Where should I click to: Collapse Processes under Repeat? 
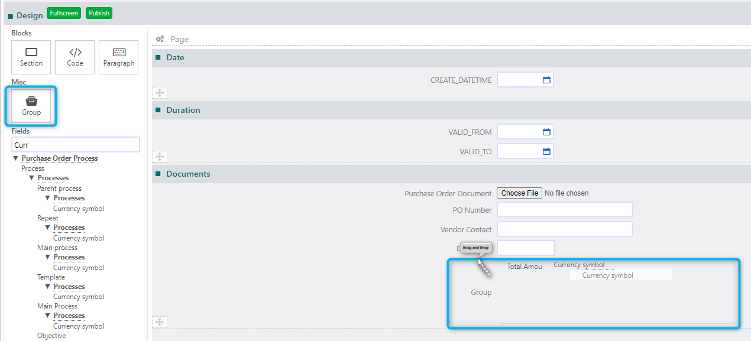click(x=48, y=228)
